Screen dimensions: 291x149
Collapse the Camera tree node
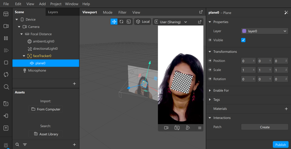(x=19, y=27)
